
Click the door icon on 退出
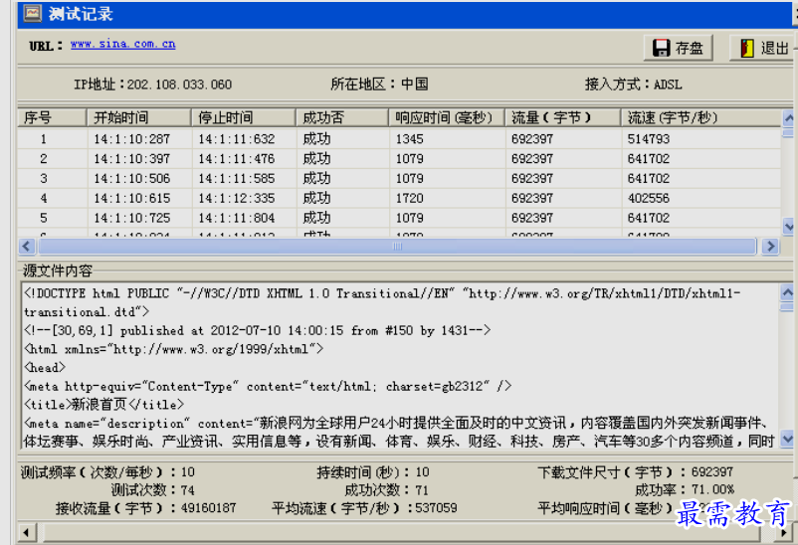(x=746, y=48)
